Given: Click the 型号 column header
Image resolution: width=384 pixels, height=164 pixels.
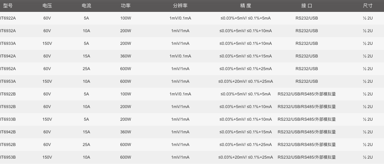Looking at the screenshot, I should click(x=8, y=6).
